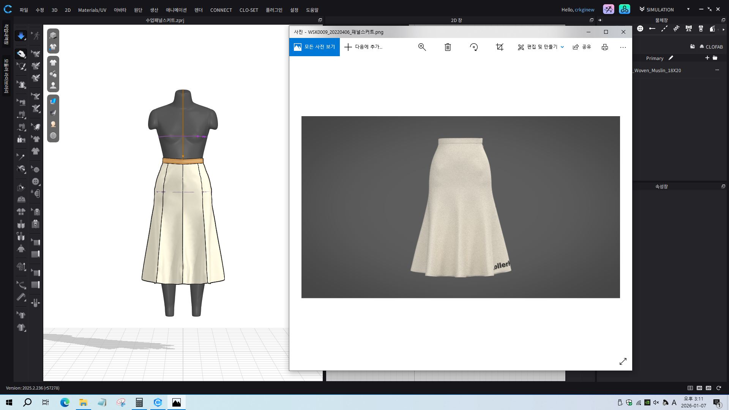
Task: Click the blue Simulate arrow tool
Action: [x=21, y=36]
